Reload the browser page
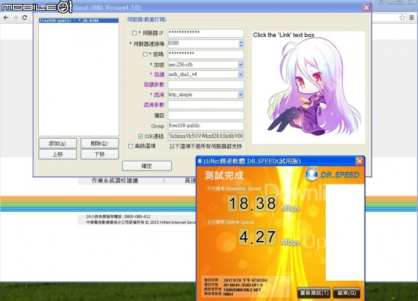This screenshot has height=301, width=418. (25, 17)
